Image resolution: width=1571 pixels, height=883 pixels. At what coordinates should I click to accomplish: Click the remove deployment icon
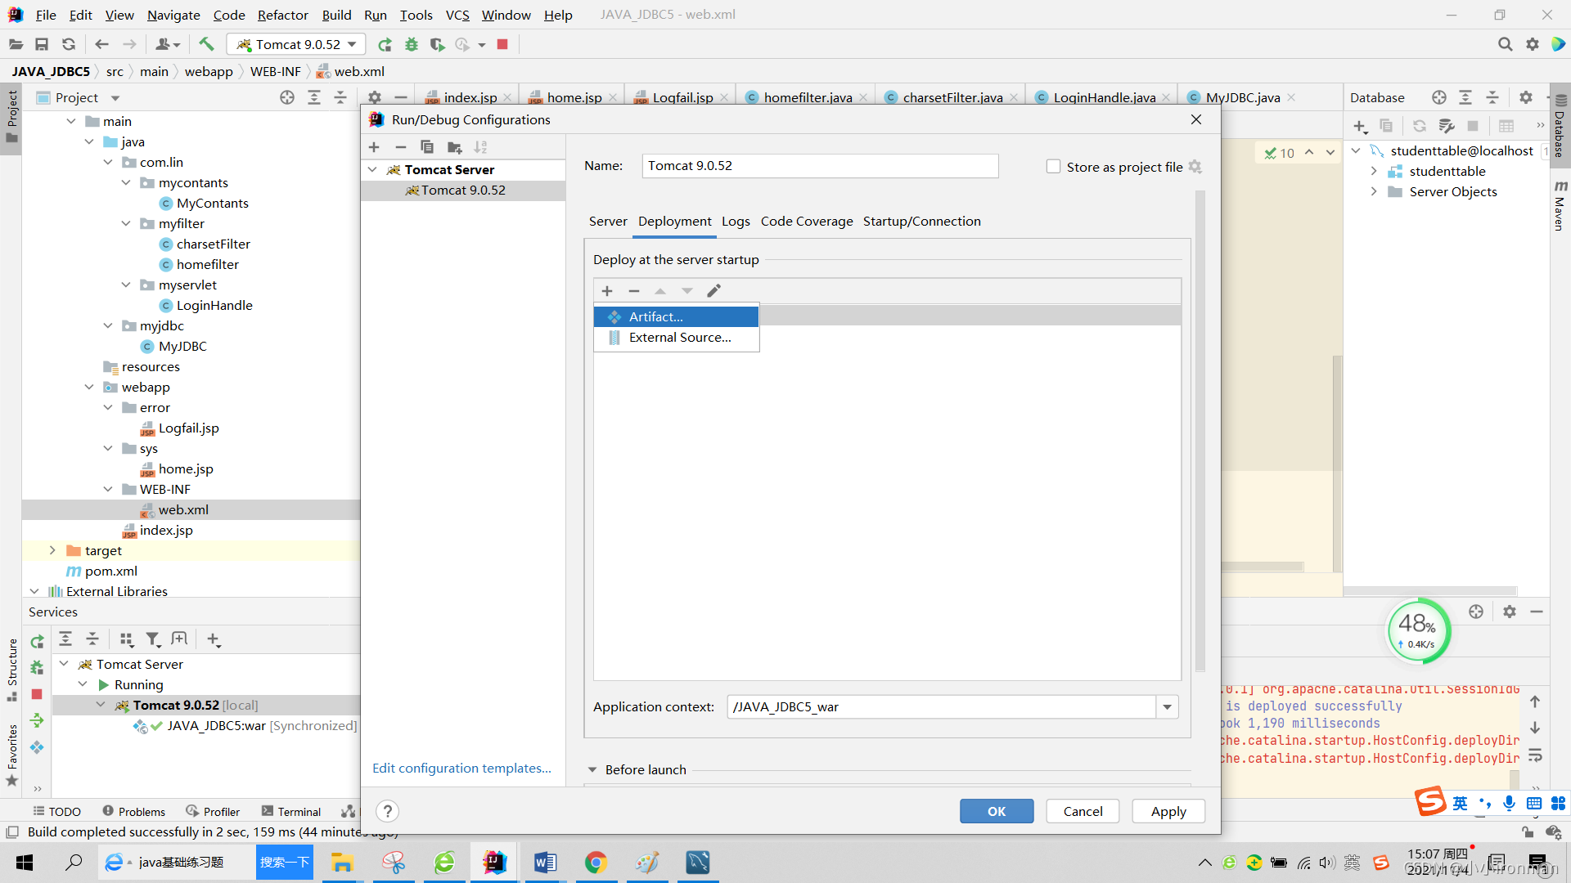634,290
